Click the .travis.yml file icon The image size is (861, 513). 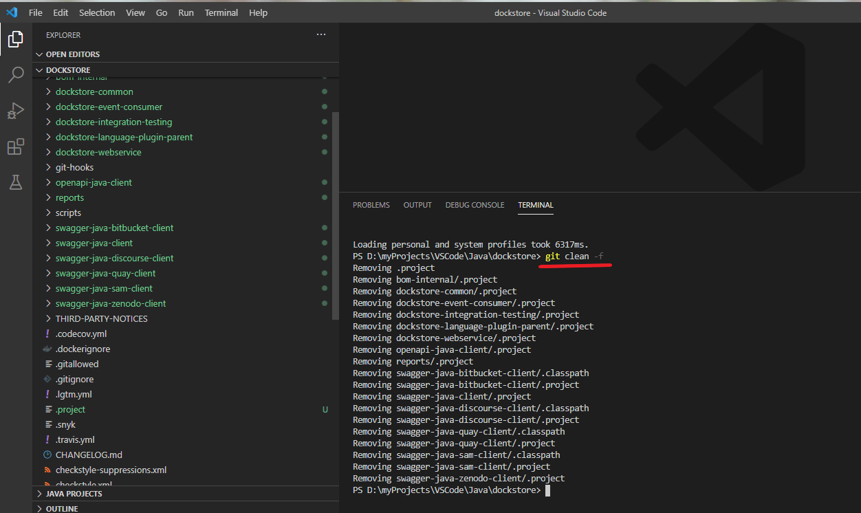click(47, 439)
